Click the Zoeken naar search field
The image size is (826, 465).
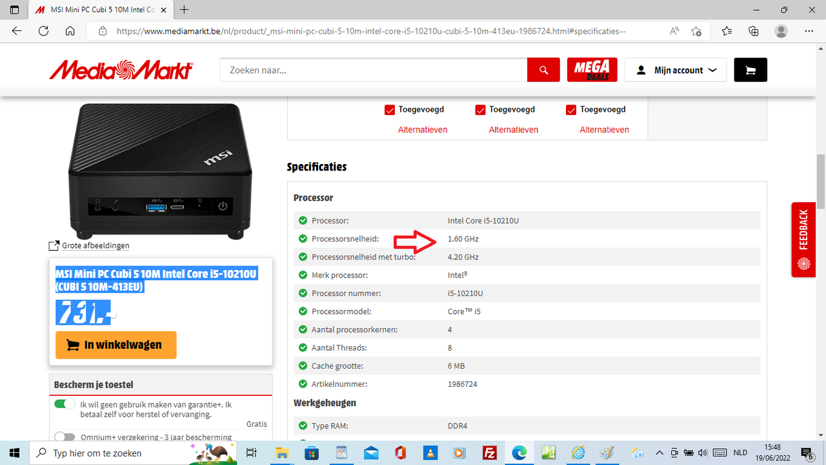tap(373, 70)
